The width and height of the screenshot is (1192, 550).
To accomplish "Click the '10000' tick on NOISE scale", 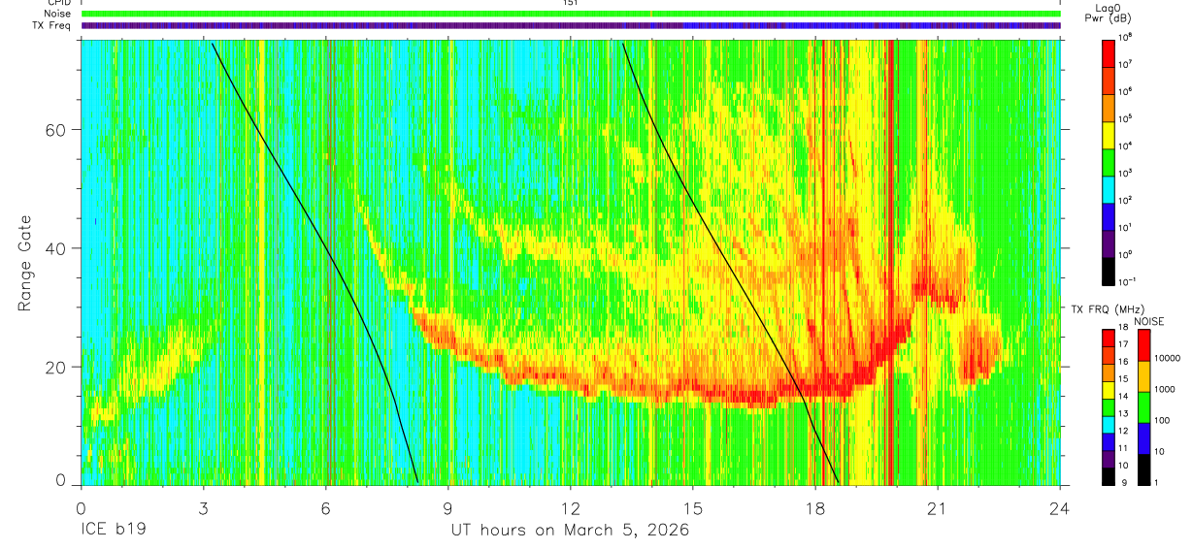I will [1168, 358].
